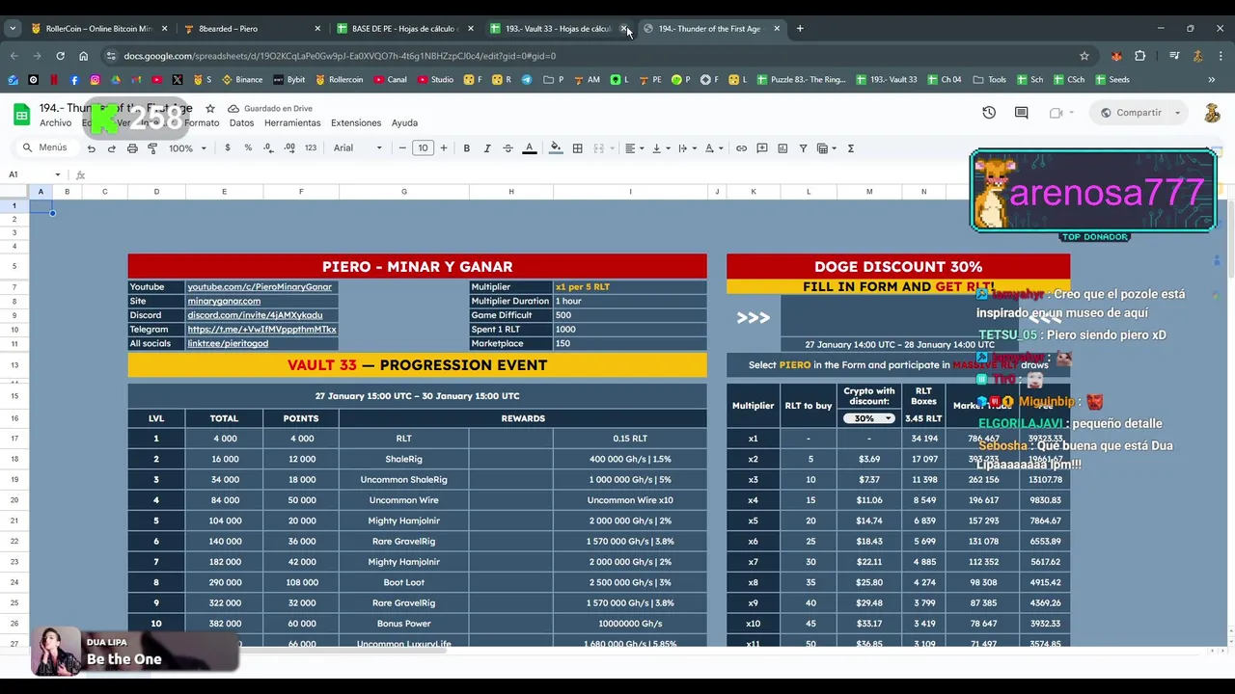Select the paint format tool
1235x694 pixels.
[x=152, y=148]
